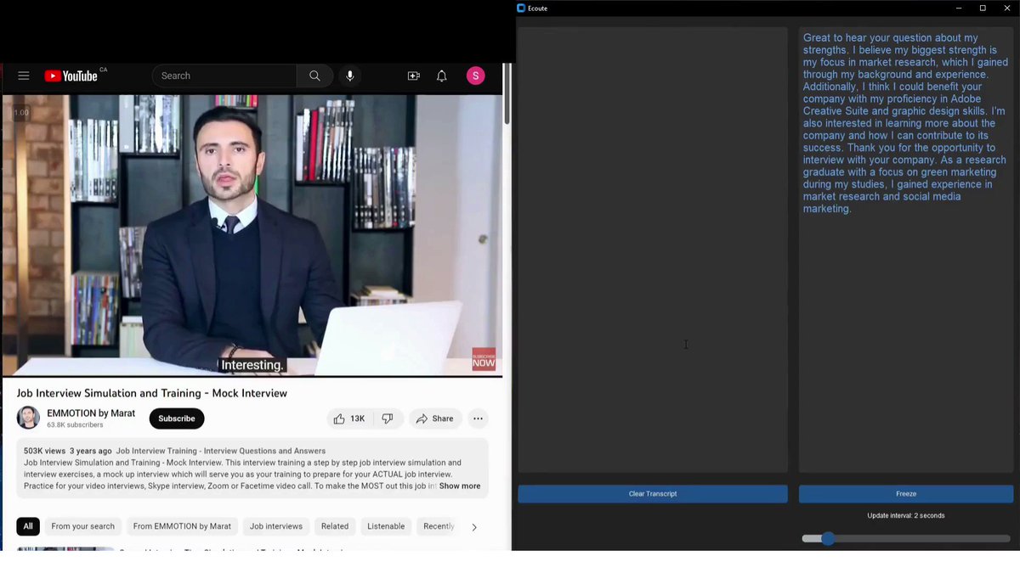
Task: Click the Ecoute app icon in title bar
Action: 522,8
